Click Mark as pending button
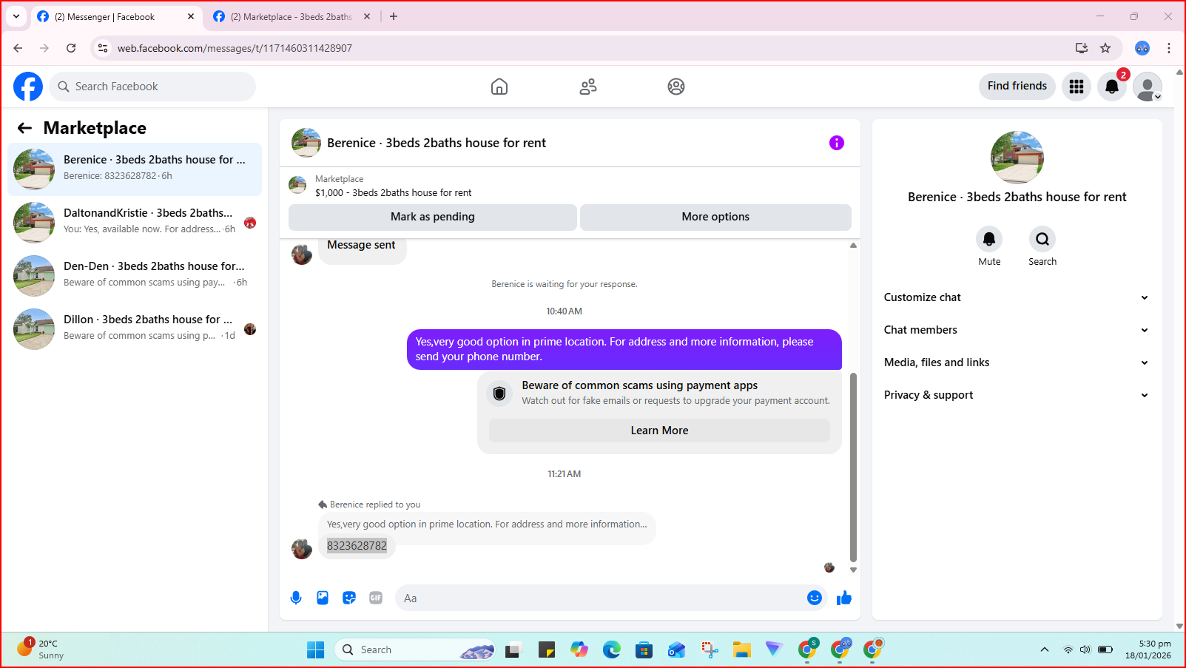This screenshot has height=668, width=1186. pyautogui.click(x=433, y=217)
